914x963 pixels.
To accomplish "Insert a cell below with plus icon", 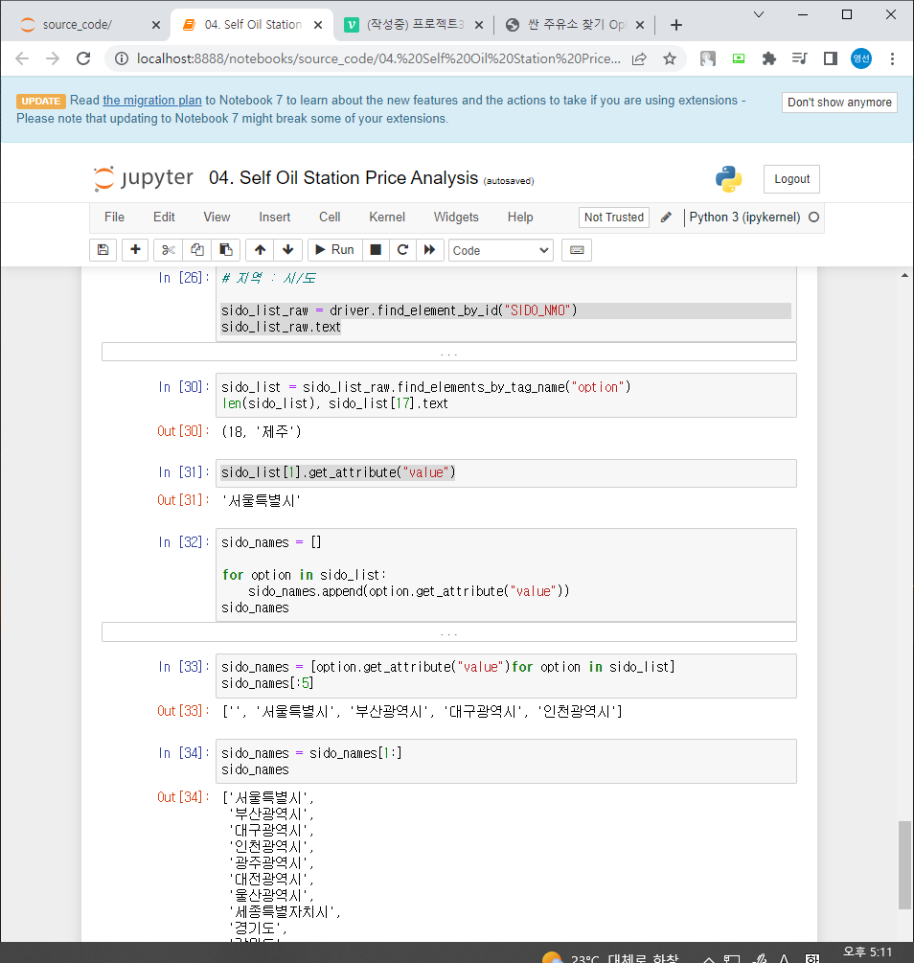I will [x=135, y=250].
